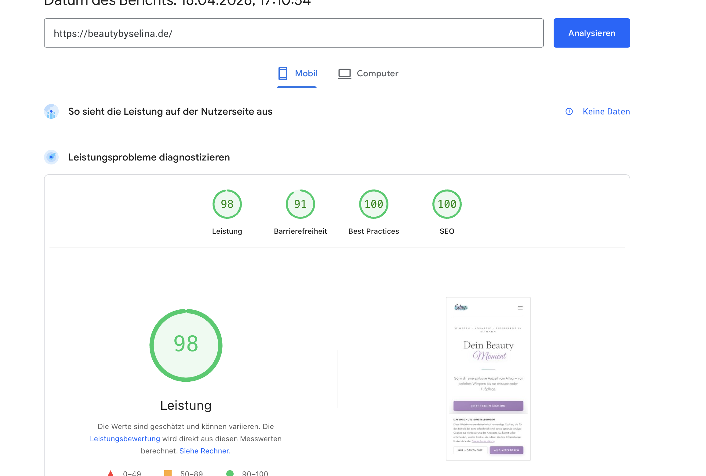Open the Siehe Rechner link
This screenshot has height=476, width=706.
click(205, 451)
